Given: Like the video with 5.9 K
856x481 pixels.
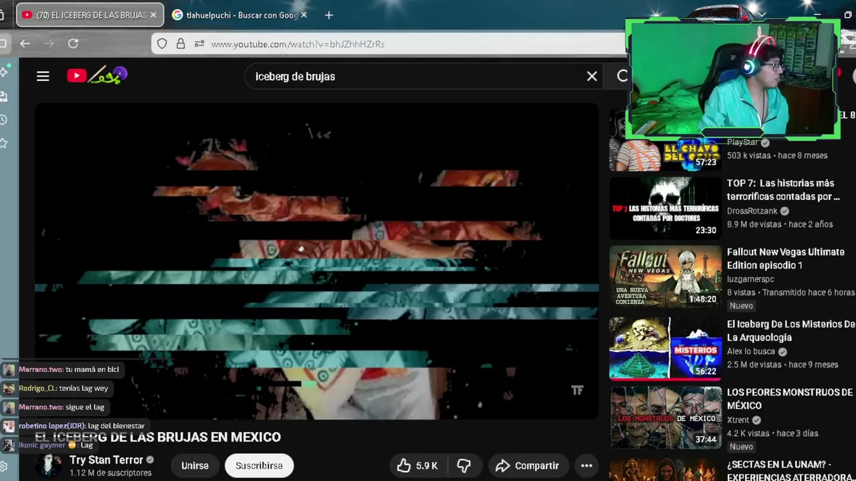Looking at the screenshot, I should [417, 466].
